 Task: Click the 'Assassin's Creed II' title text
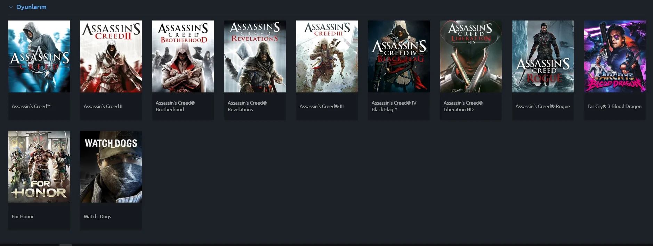[x=103, y=106]
